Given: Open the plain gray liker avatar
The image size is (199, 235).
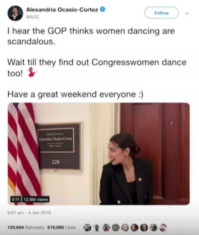Looking at the screenshot, I should tap(116, 228).
